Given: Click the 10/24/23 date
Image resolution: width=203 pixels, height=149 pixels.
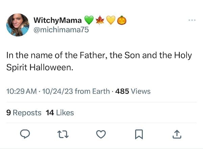Looking at the screenshot, I should click(56, 91).
